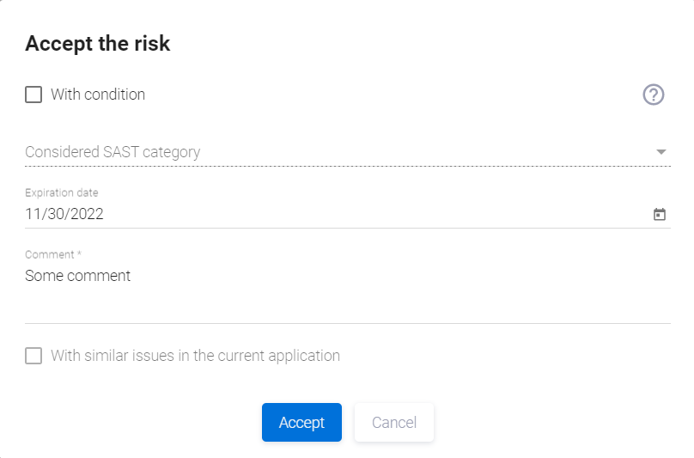Click 'With similar issues in the current application' text
The height and width of the screenshot is (458, 694).
coord(195,356)
